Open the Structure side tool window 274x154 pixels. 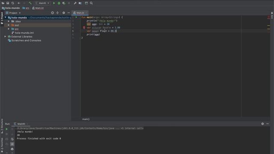(2, 126)
